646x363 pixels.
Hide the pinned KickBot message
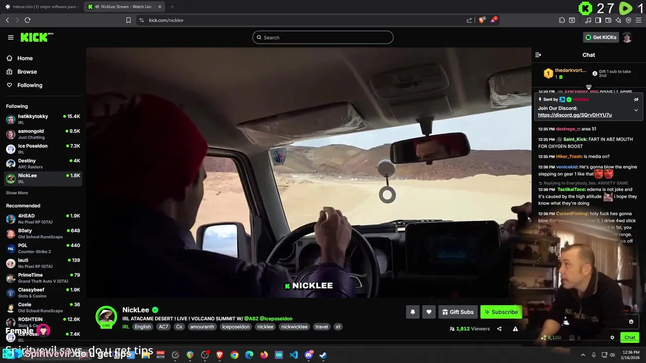pos(636,99)
